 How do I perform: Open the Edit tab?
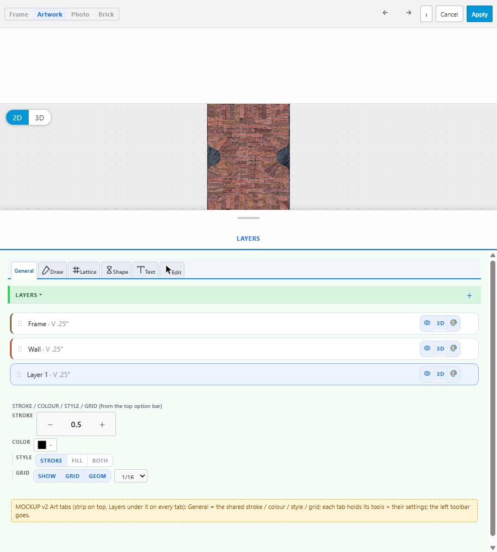coord(172,270)
